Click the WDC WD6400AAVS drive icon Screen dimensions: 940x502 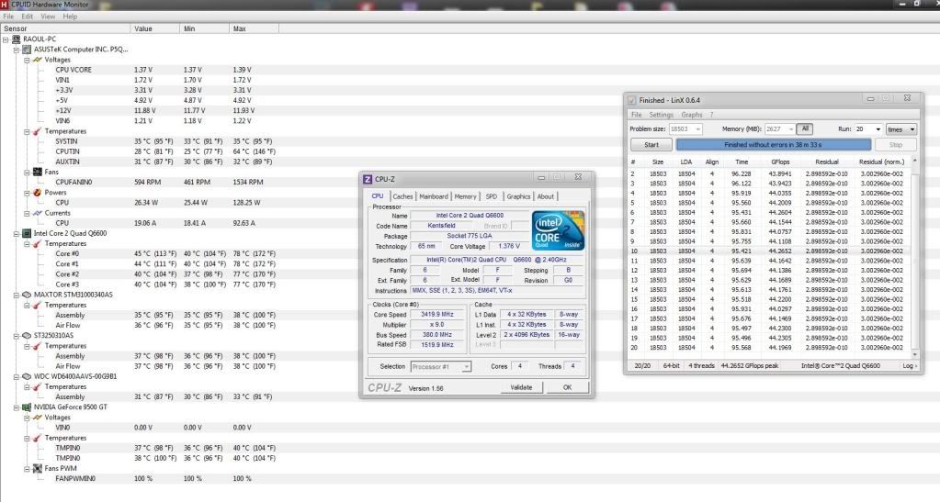point(27,376)
